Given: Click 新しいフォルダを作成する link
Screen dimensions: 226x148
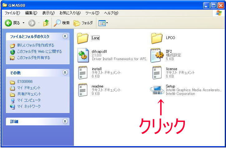Looking at the screenshot, I should pos(36,45).
